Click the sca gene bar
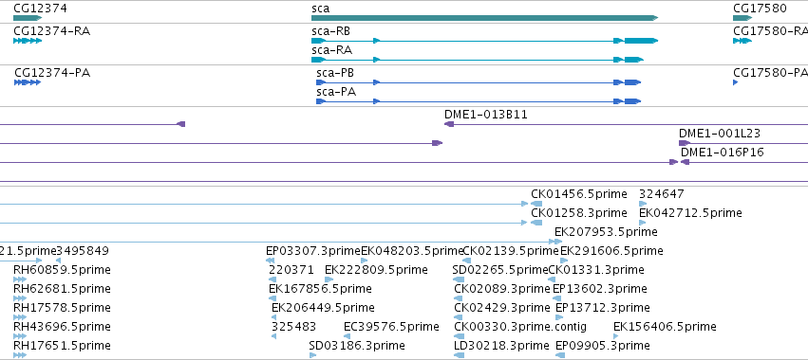 click(485, 18)
